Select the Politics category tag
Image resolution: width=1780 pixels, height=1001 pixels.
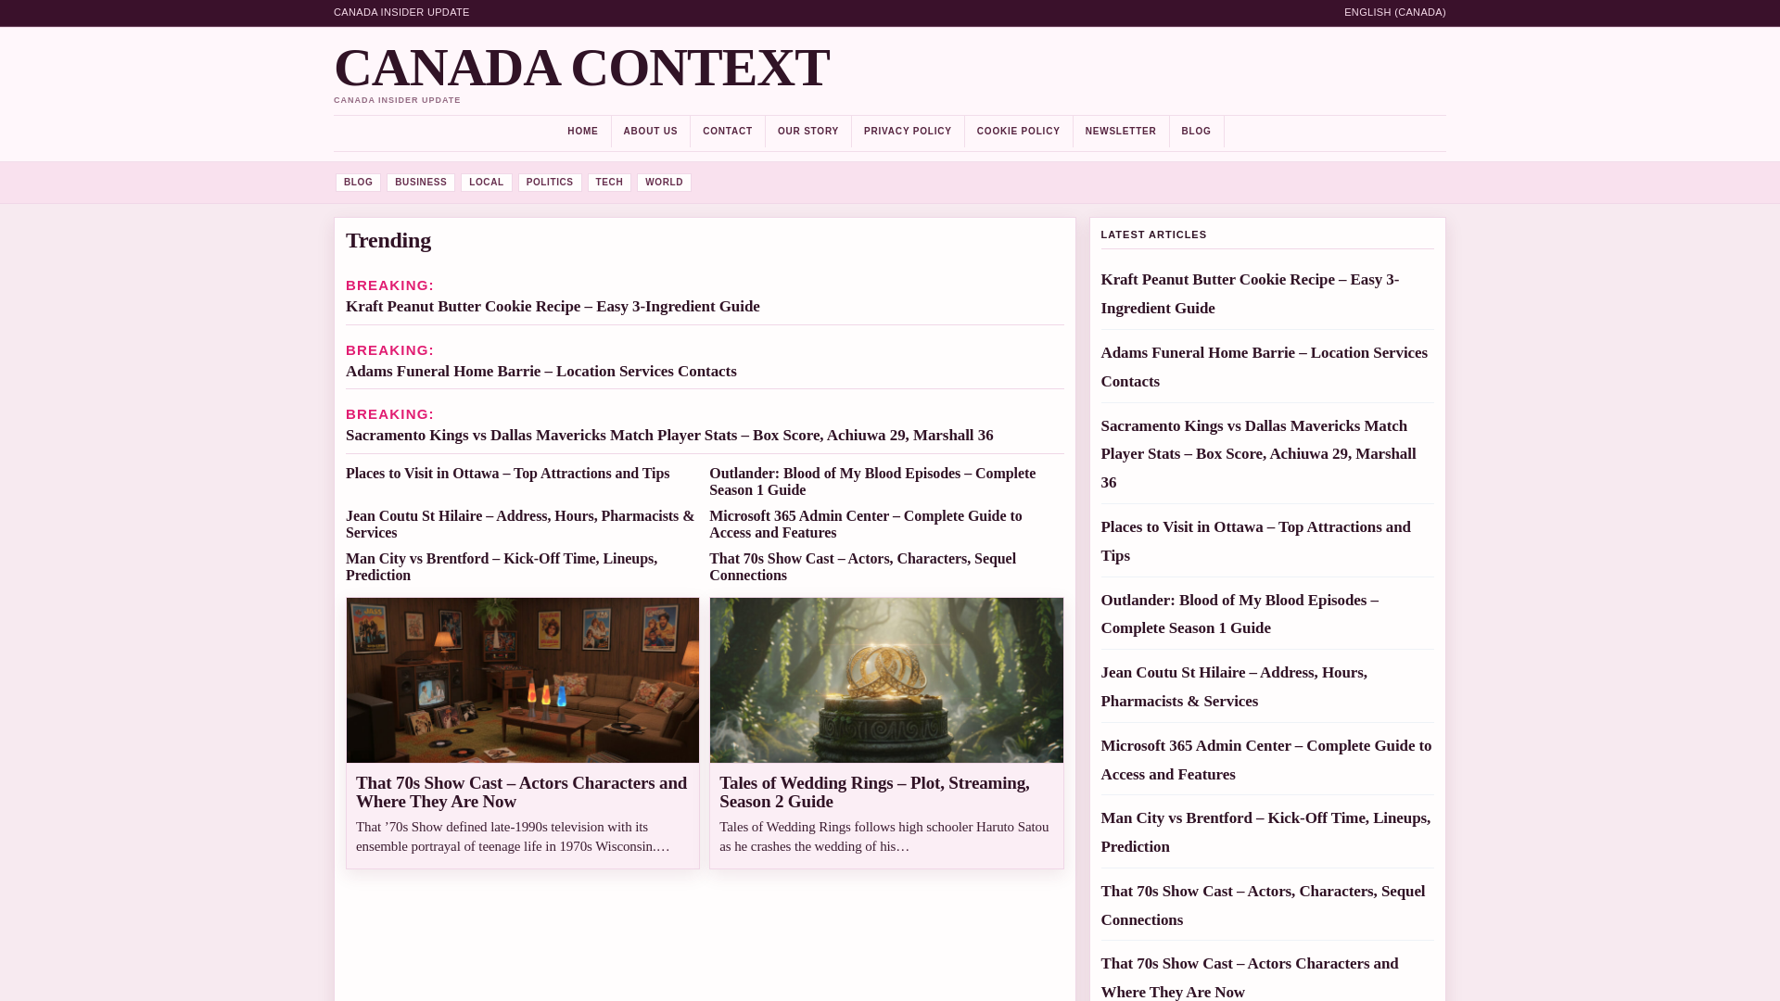(x=550, y=183)
